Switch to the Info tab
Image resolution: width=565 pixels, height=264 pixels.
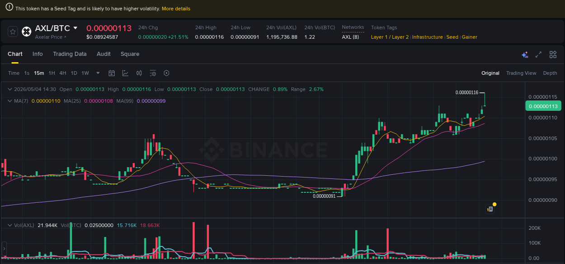(x=38, y=54)
